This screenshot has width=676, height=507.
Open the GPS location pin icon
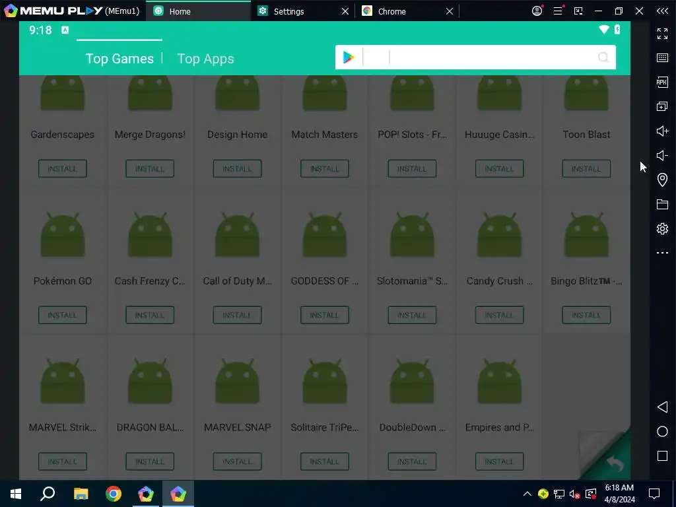point(662,180)
